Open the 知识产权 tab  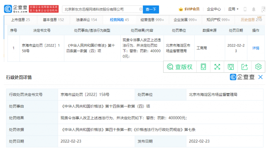click(218, 20)
